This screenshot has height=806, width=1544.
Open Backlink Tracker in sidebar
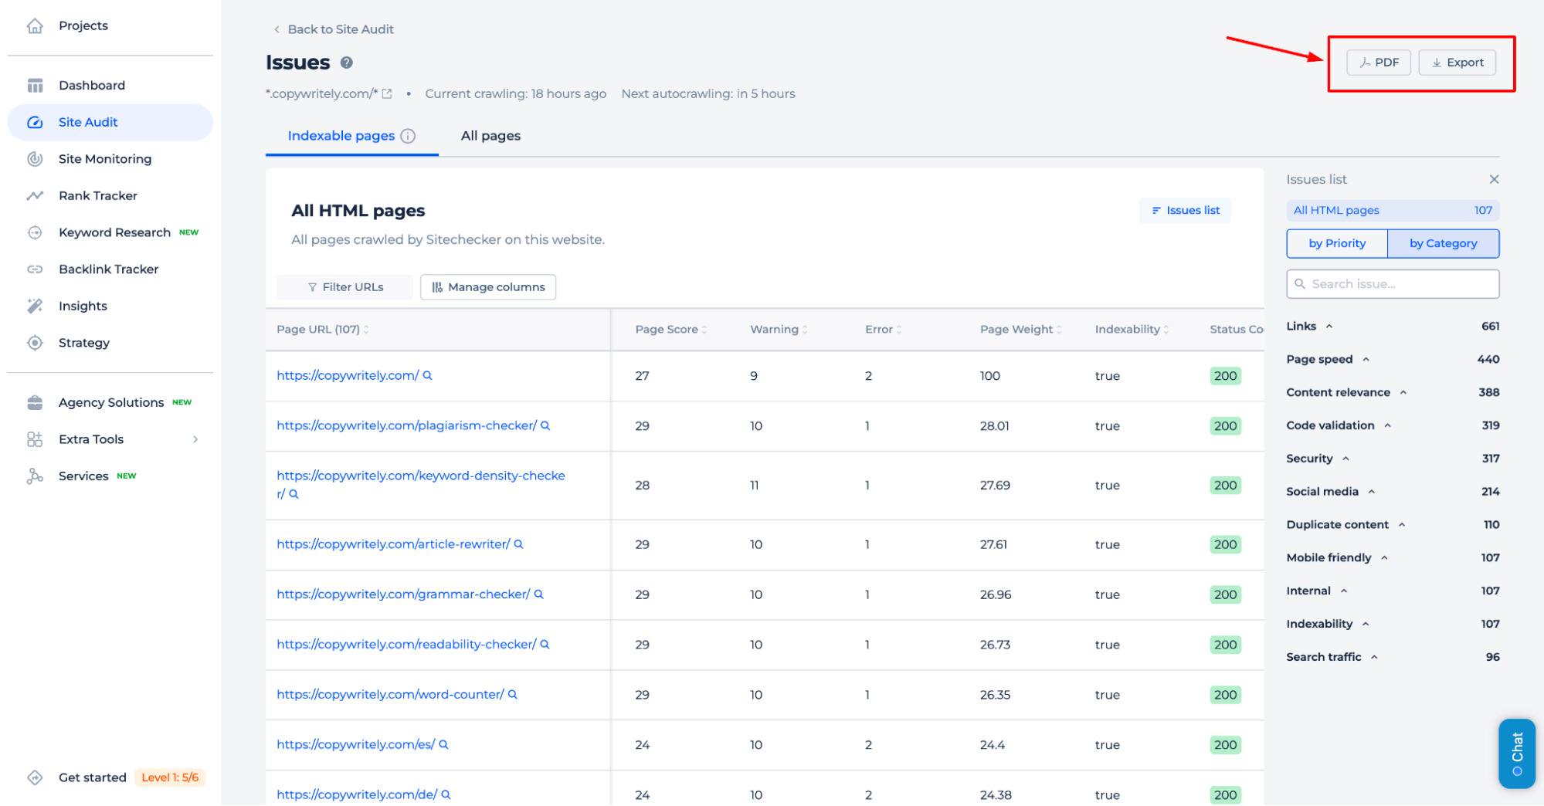[x=109, y=269]
